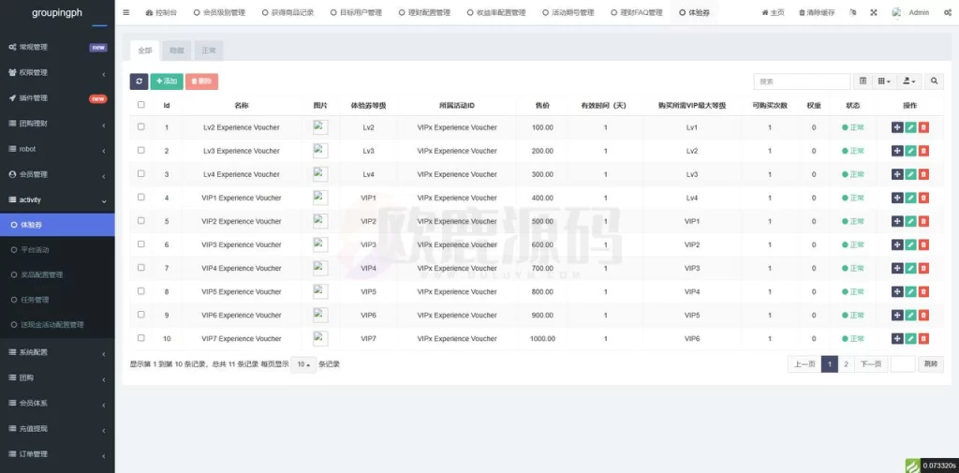Check the row with Id 10

point(141,338)
